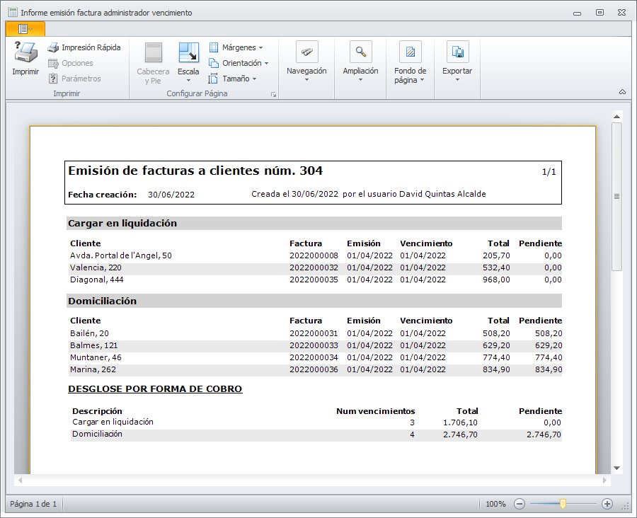Click the Imprimir printer icon

pos(25,53)
